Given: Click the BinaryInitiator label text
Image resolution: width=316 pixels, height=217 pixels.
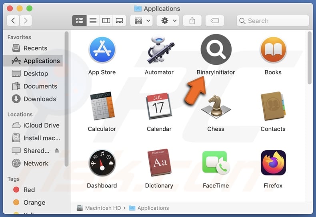Looking at the screenshot, I should click(x=216, y=72).
